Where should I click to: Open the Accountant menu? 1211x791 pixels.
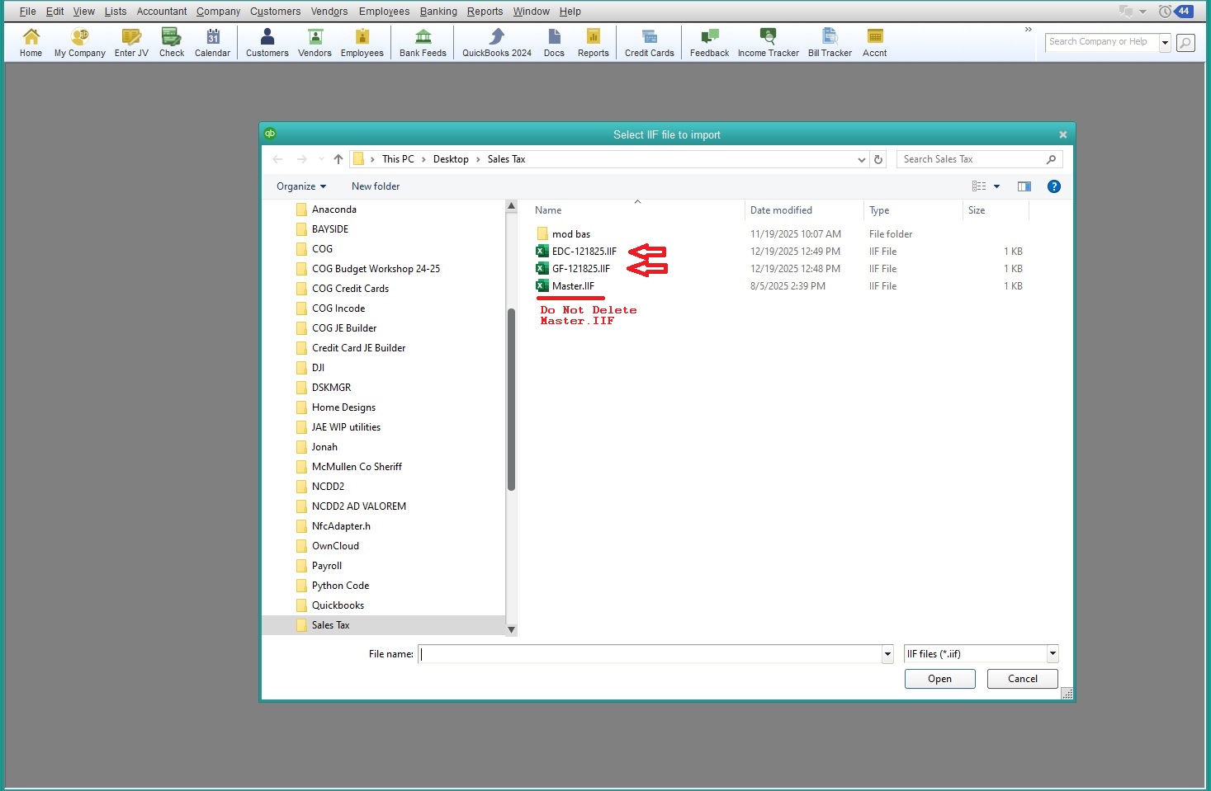click(161, 11)
